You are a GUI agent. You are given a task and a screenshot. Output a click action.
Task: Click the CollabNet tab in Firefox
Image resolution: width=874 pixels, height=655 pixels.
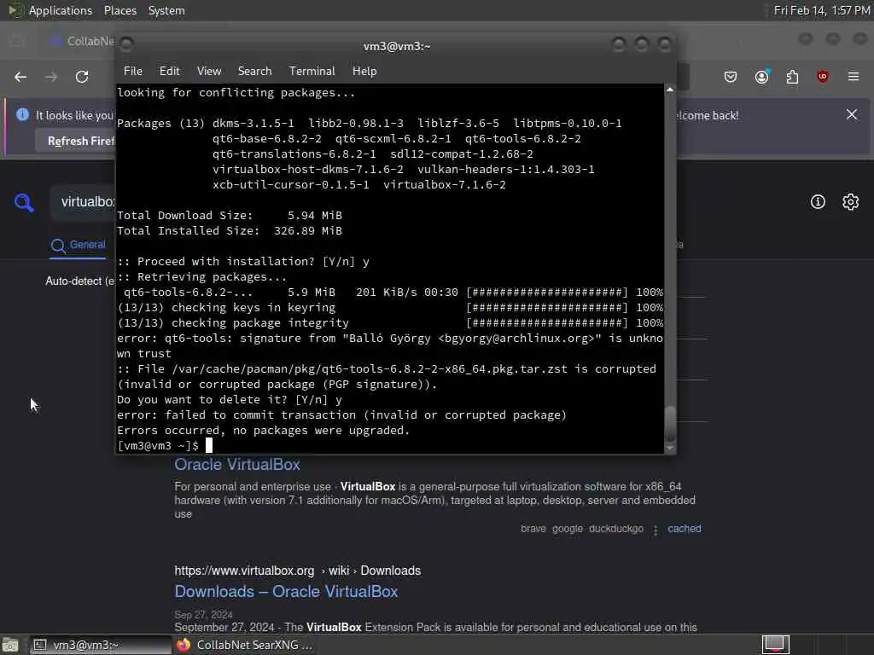coord(81,41)
